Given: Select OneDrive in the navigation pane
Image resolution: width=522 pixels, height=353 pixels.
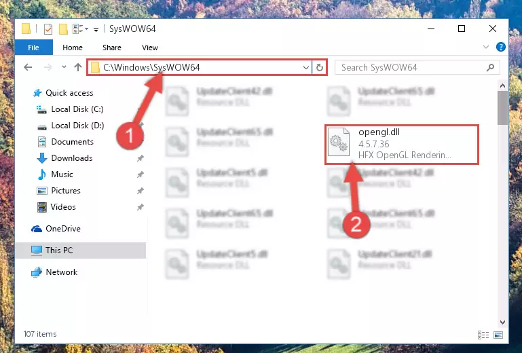Looking at the screenshot, I should 56,229.
